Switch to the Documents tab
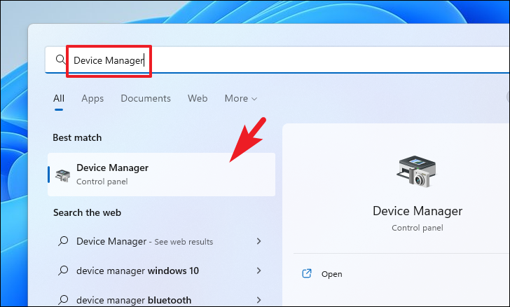Viewport: 510px width, 307px height. tap(146, 98)
